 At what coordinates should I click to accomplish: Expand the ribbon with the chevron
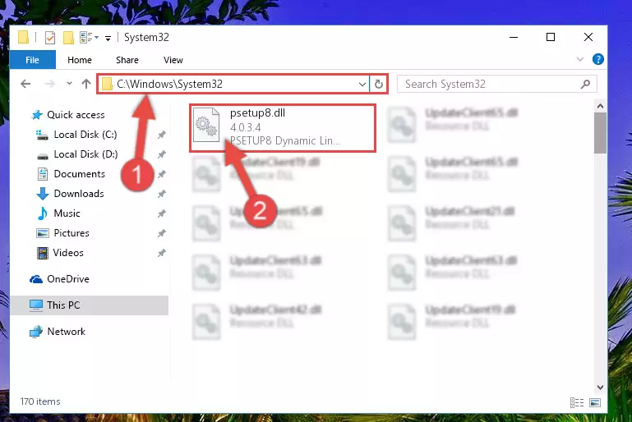pos(580,59)
